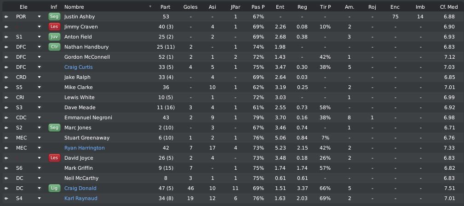Open Ryan Harrington's player profile link

[x=84, y=148]
